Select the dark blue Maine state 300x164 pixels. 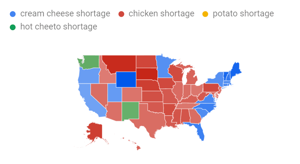[235, 70]
